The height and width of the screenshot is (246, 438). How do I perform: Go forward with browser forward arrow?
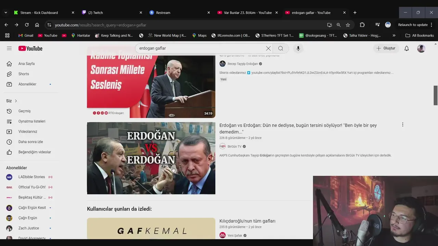pyautogui.click(x=16, y=25)
